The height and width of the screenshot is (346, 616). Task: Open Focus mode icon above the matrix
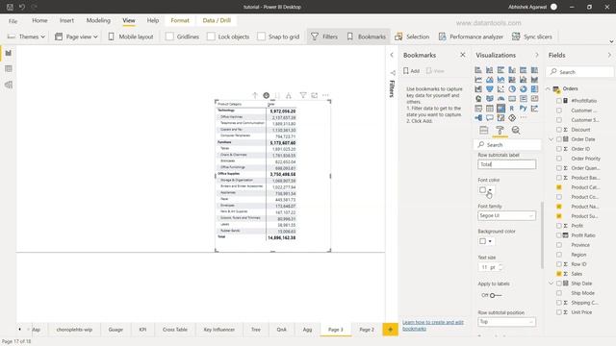(x=315, y=95)
